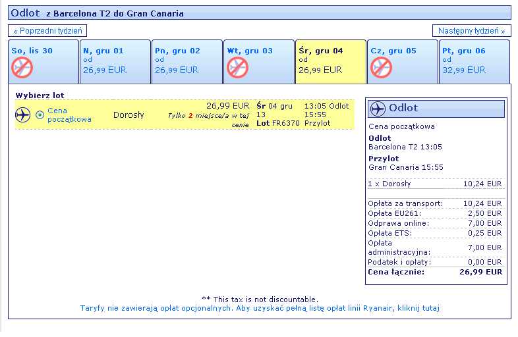The width and height of the screenshot is (518, 337).
Task: Click the 26,99 EUR price in flight row
Action: [227, 105]
